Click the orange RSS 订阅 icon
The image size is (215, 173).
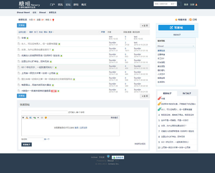190,20
